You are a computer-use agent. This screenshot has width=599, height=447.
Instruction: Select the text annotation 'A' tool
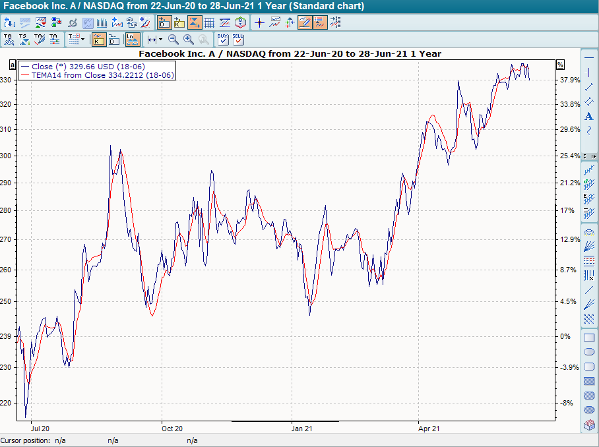589,116
